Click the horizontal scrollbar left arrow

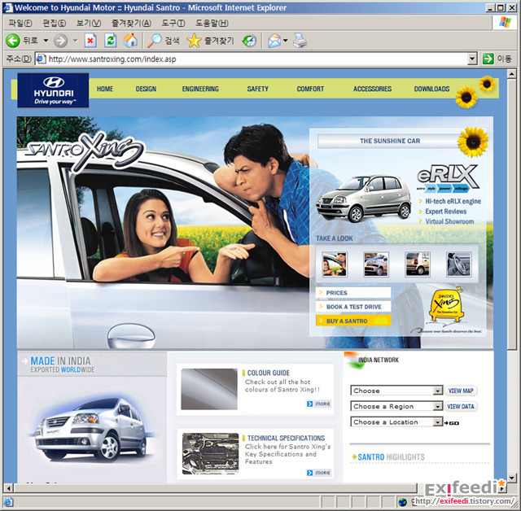pyautogui.click(x=9, y=488)
